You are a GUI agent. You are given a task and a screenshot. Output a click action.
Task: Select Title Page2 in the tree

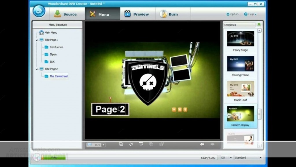[x=51, y=69]
